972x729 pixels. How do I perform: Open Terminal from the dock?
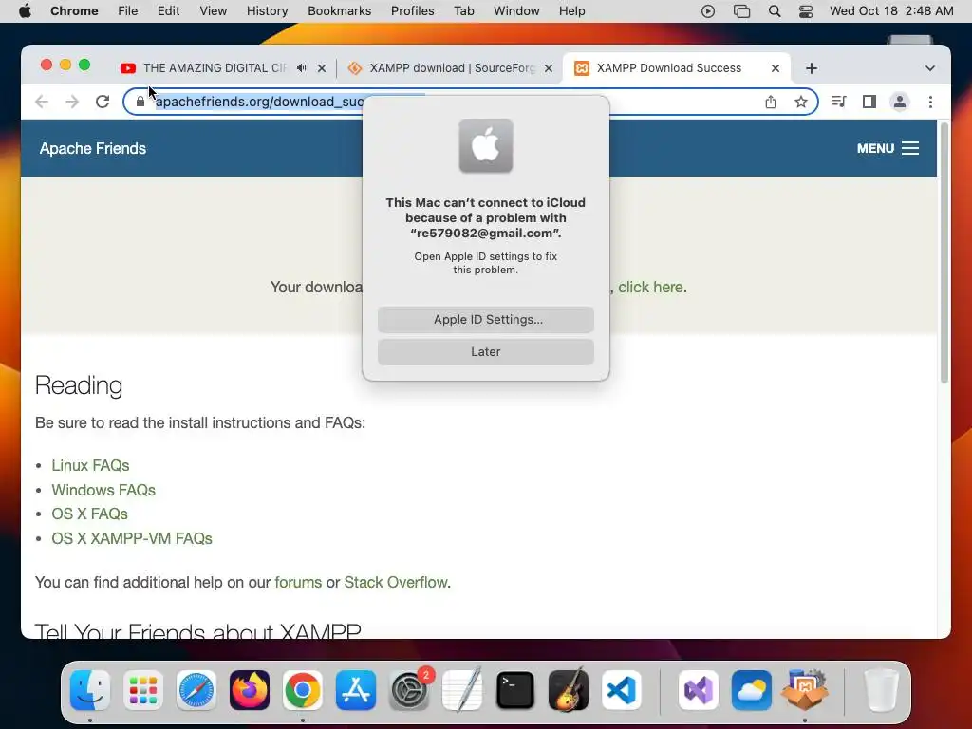(515, 690)
